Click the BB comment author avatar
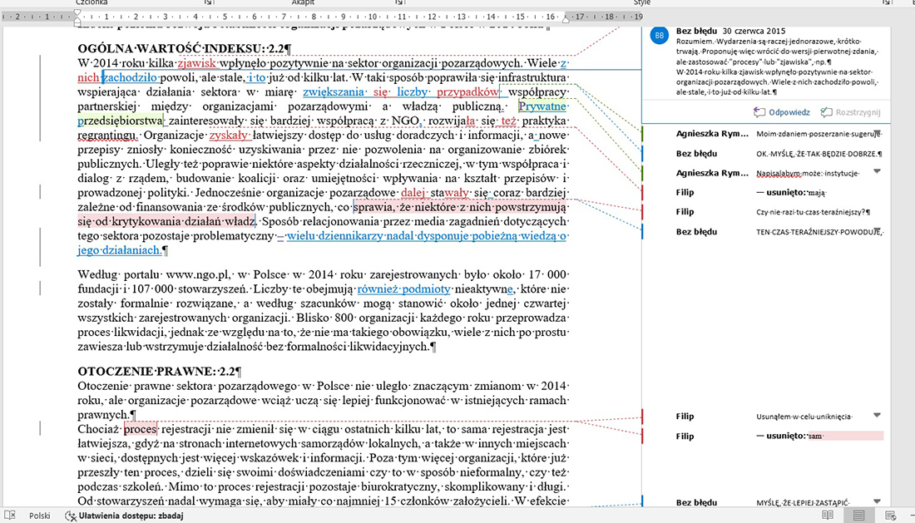 point(659,36)
